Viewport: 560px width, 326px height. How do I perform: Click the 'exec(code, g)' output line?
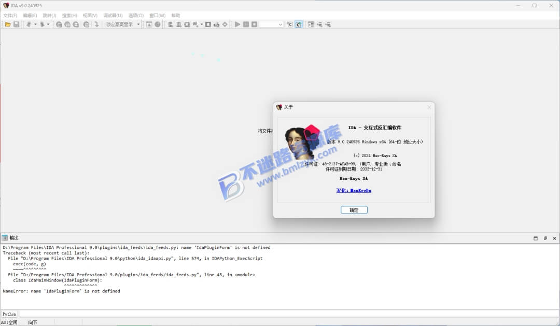[30, 264]
